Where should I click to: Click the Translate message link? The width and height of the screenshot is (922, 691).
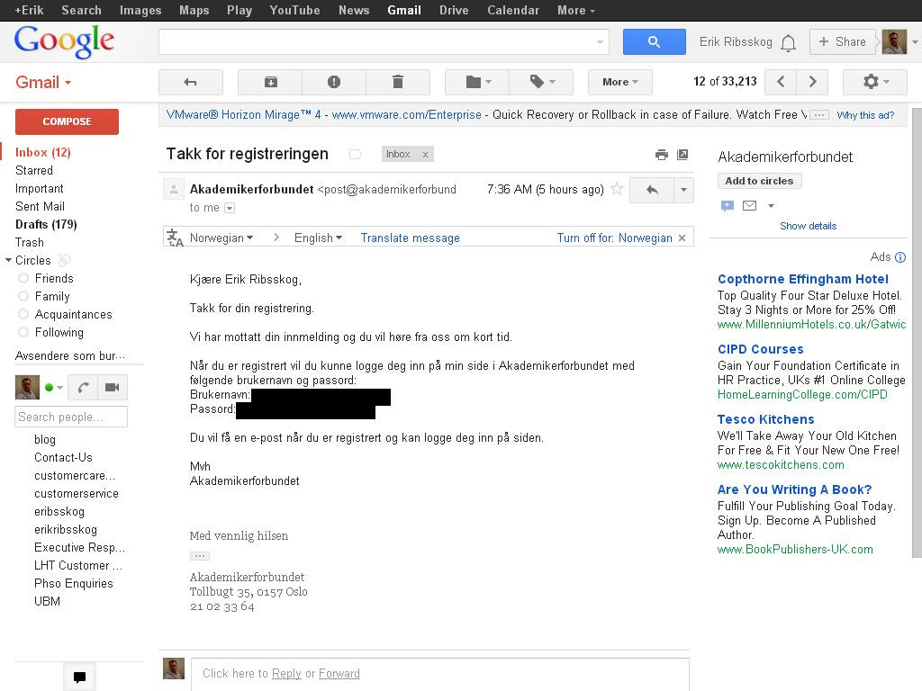pos(410,238)
